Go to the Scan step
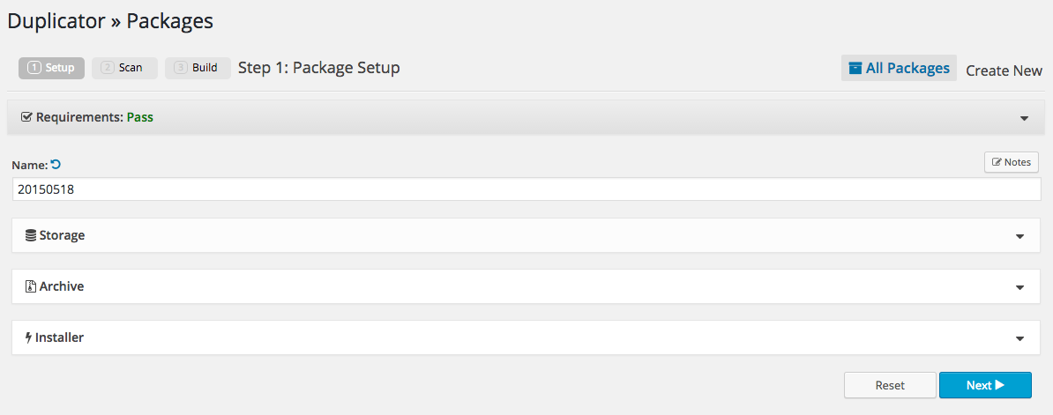 [x=124, y=68]
